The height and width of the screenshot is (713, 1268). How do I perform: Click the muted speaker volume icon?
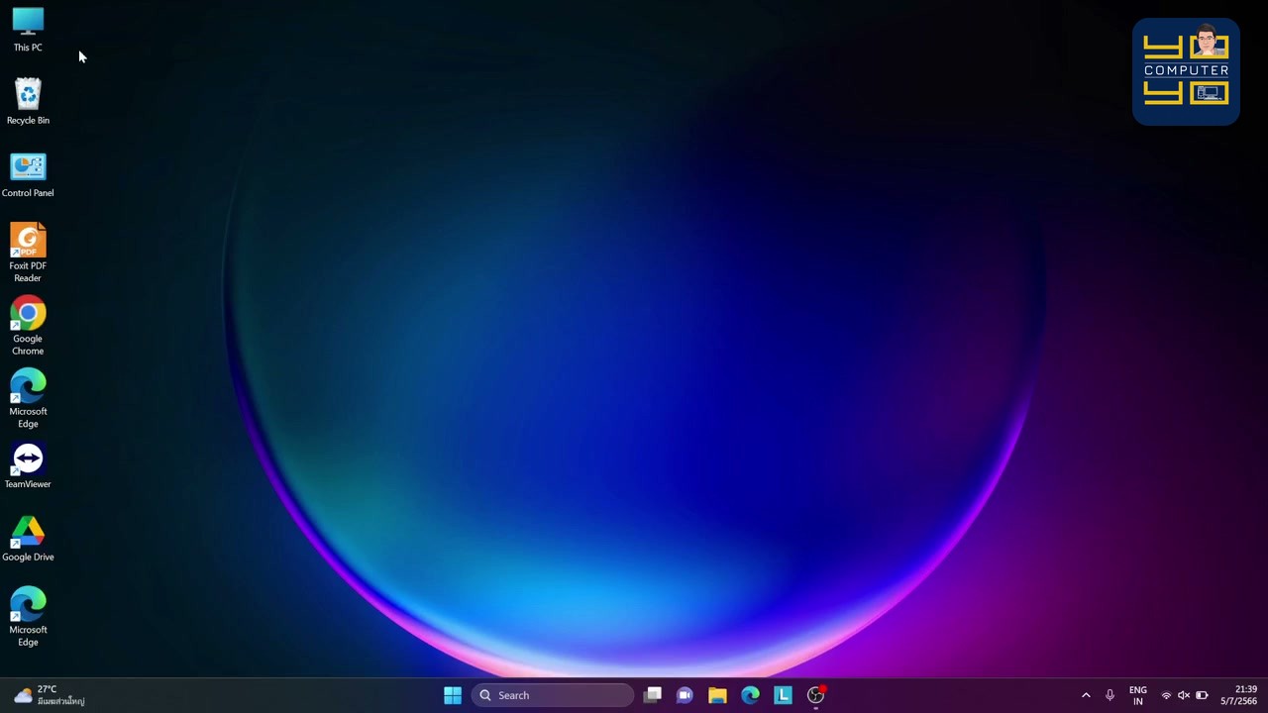1184,695
